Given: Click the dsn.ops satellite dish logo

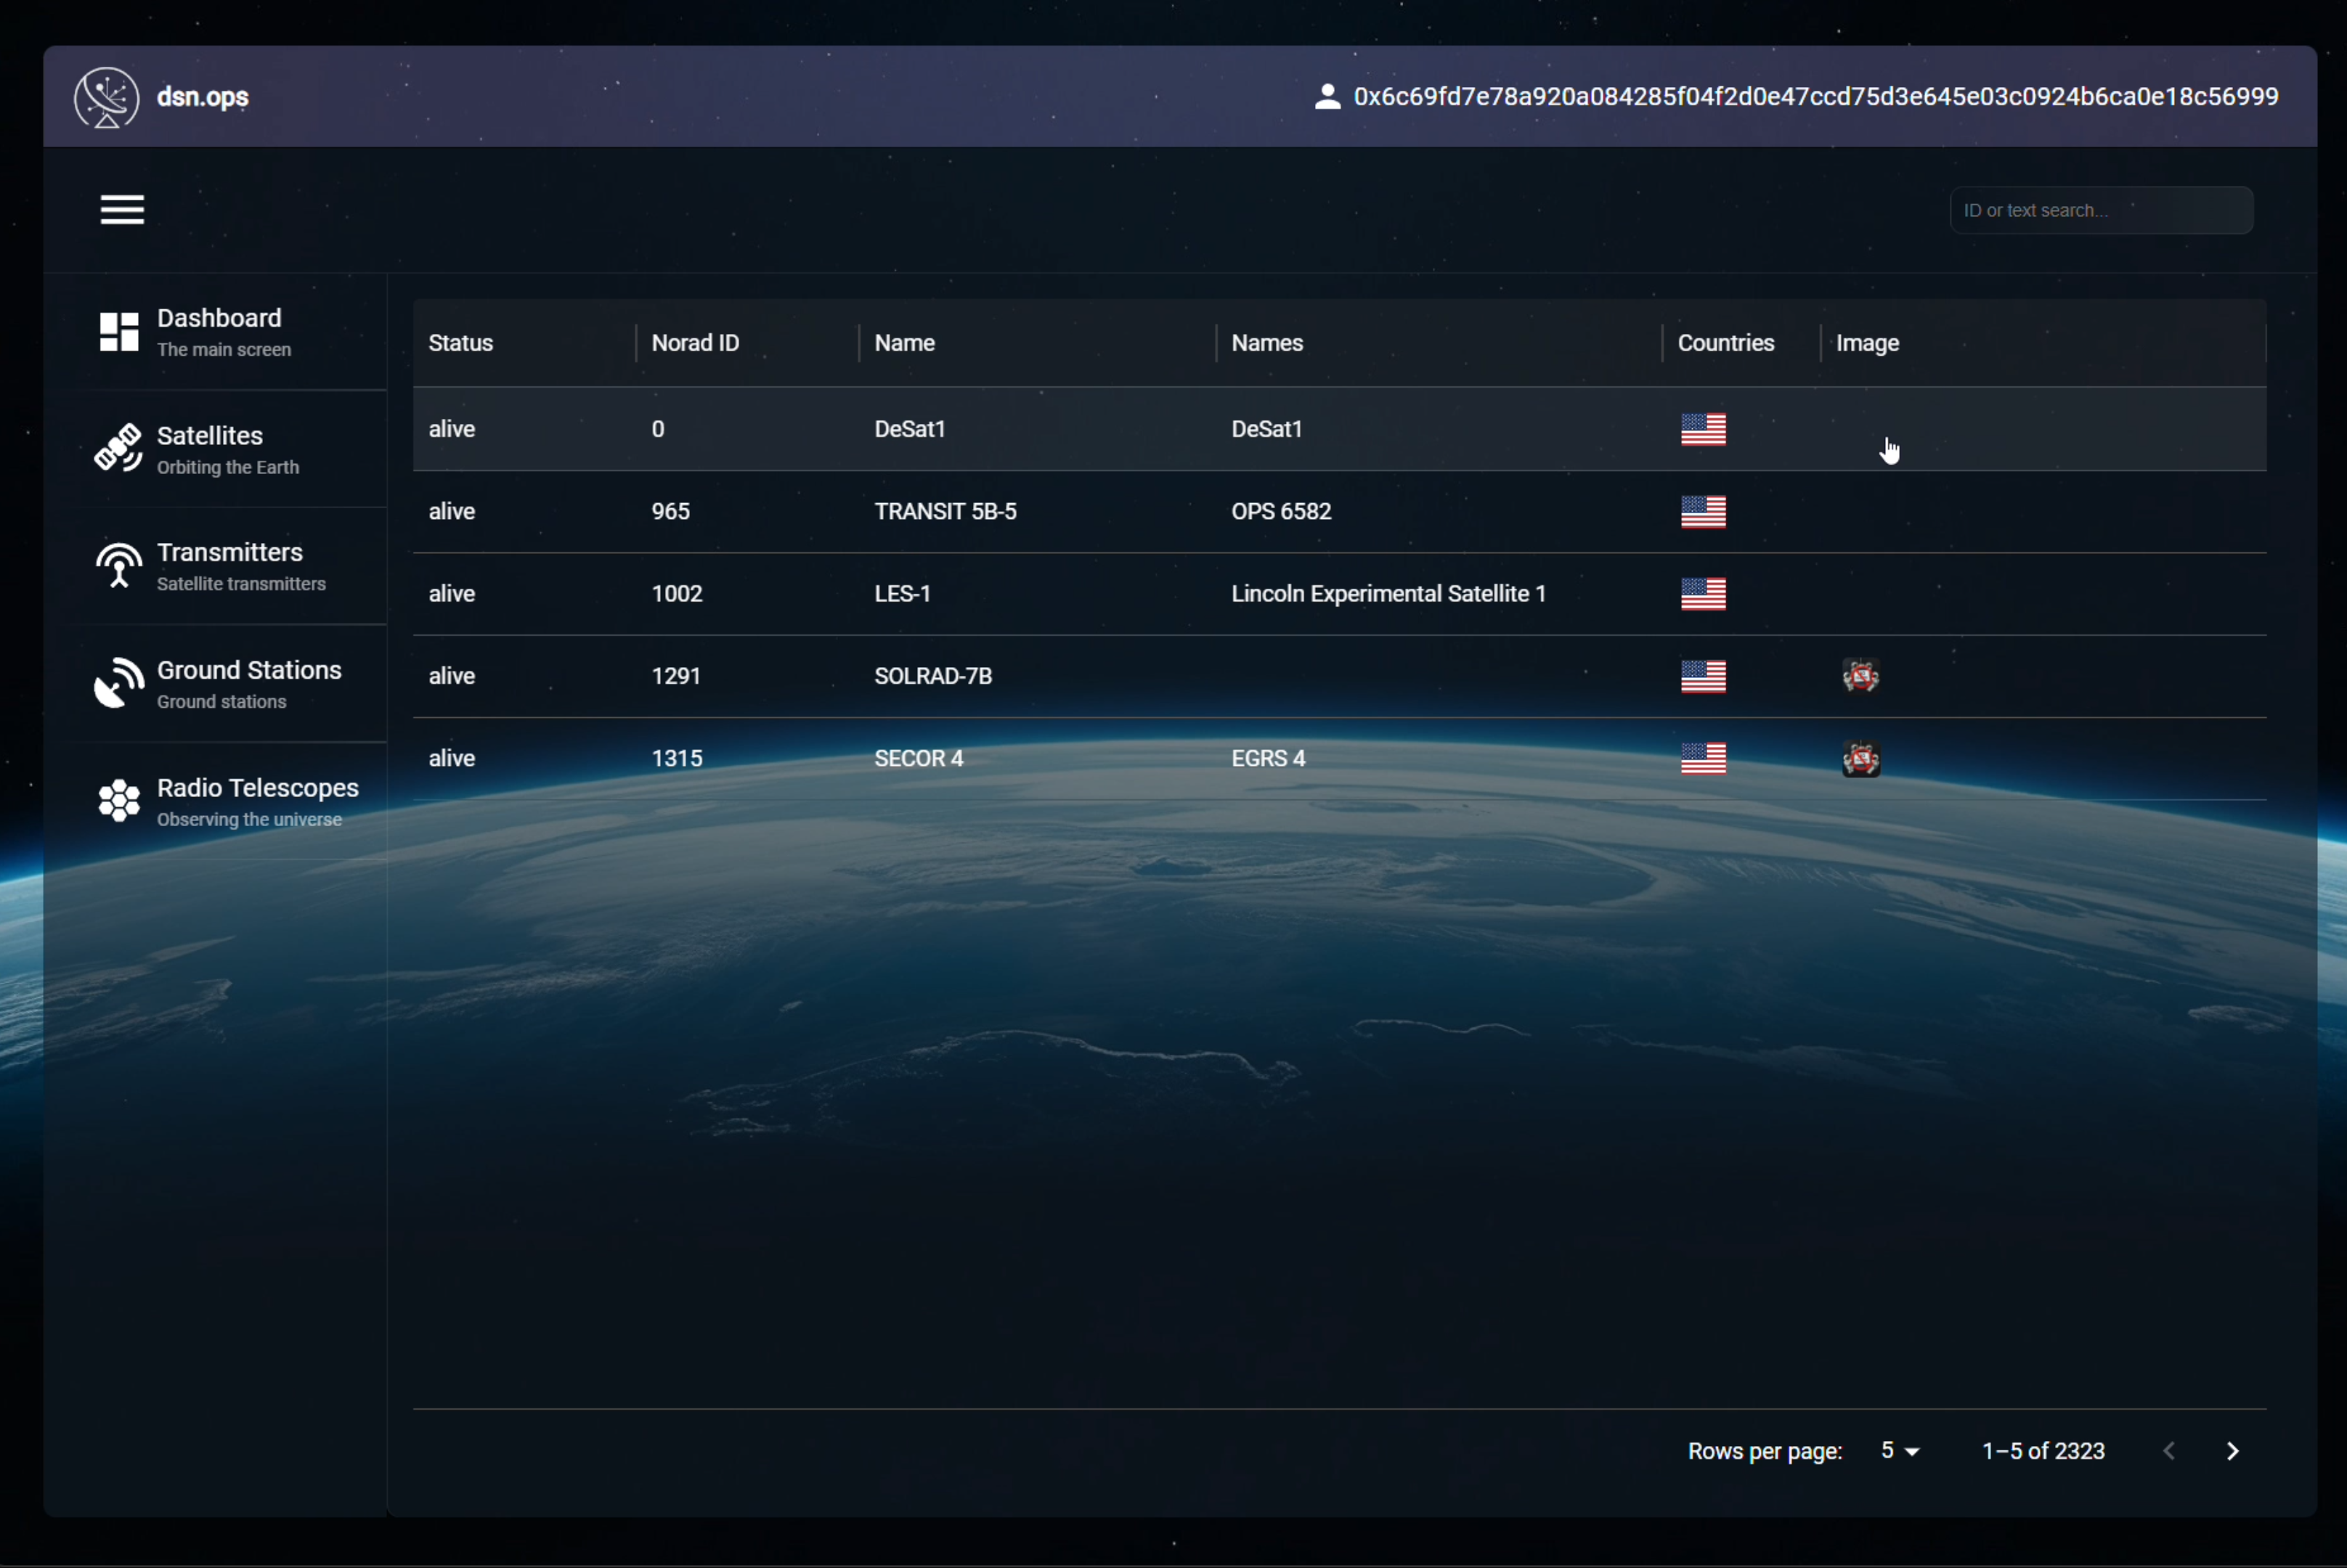Looking at the screenshot, I should click(x=106, y=97).
